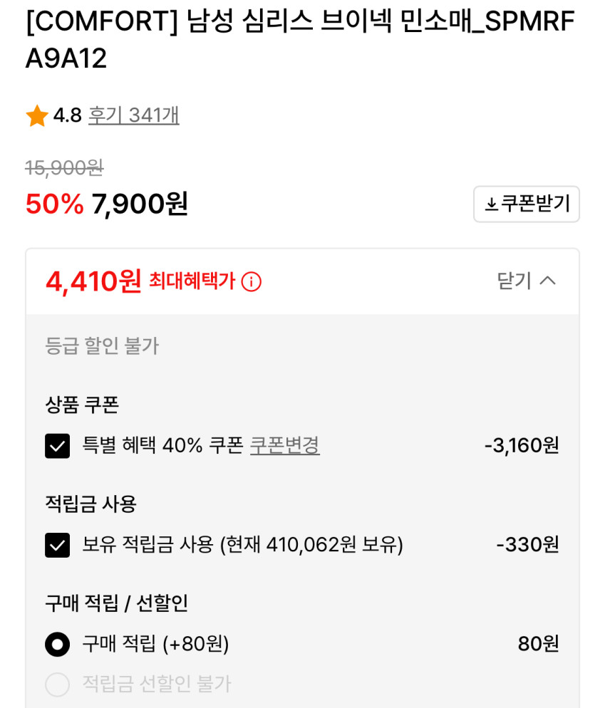Click the -3,160원 coupon discount amount
The height and width of the screenshot is (708, 605).
pyautogui.click(x=522, y=446)
